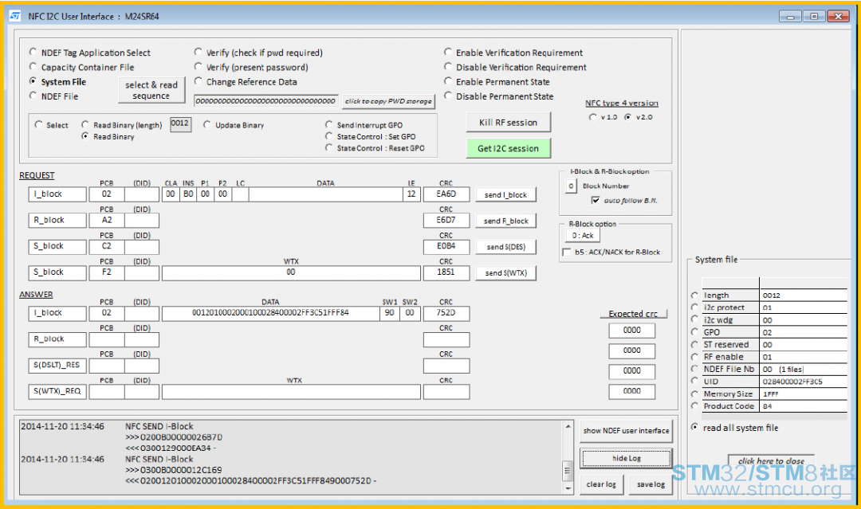Viewport: 861px width, 509px height.
Task: Select Change Reference Data option
Action: point(199,81)
